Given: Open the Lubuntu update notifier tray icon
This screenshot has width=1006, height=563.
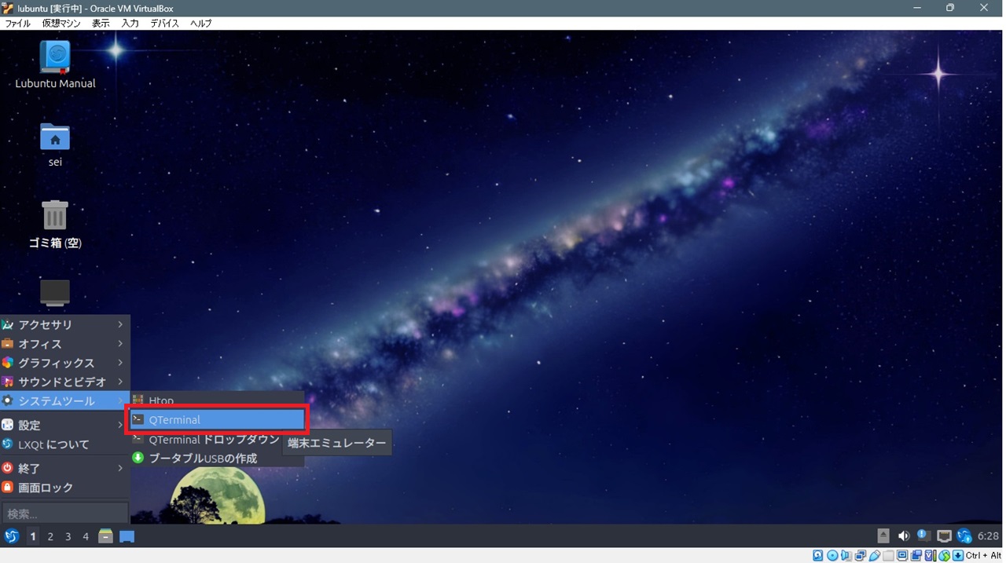Looking at the screenshot, I should pos(964,536).
